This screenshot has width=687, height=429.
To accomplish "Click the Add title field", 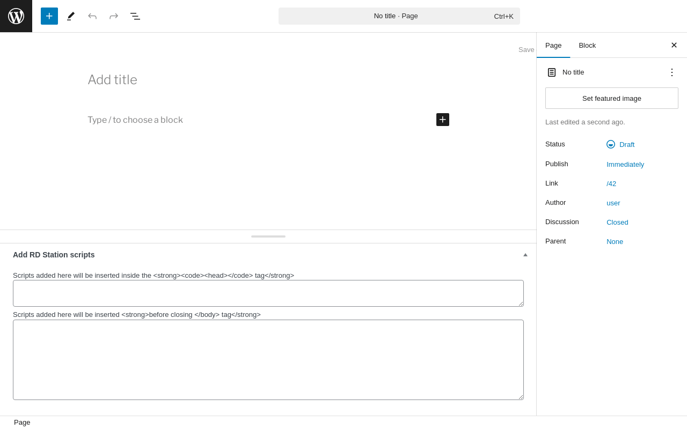I will pyautogui.click(x=268, y=80).
